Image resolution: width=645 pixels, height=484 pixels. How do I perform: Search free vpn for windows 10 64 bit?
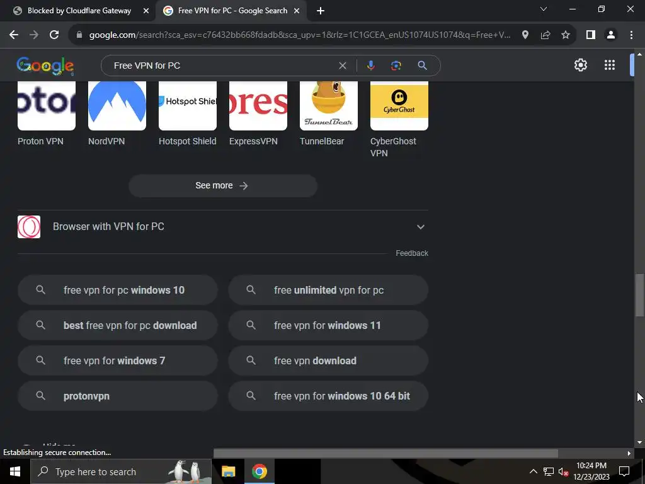(x=328, y=396)
